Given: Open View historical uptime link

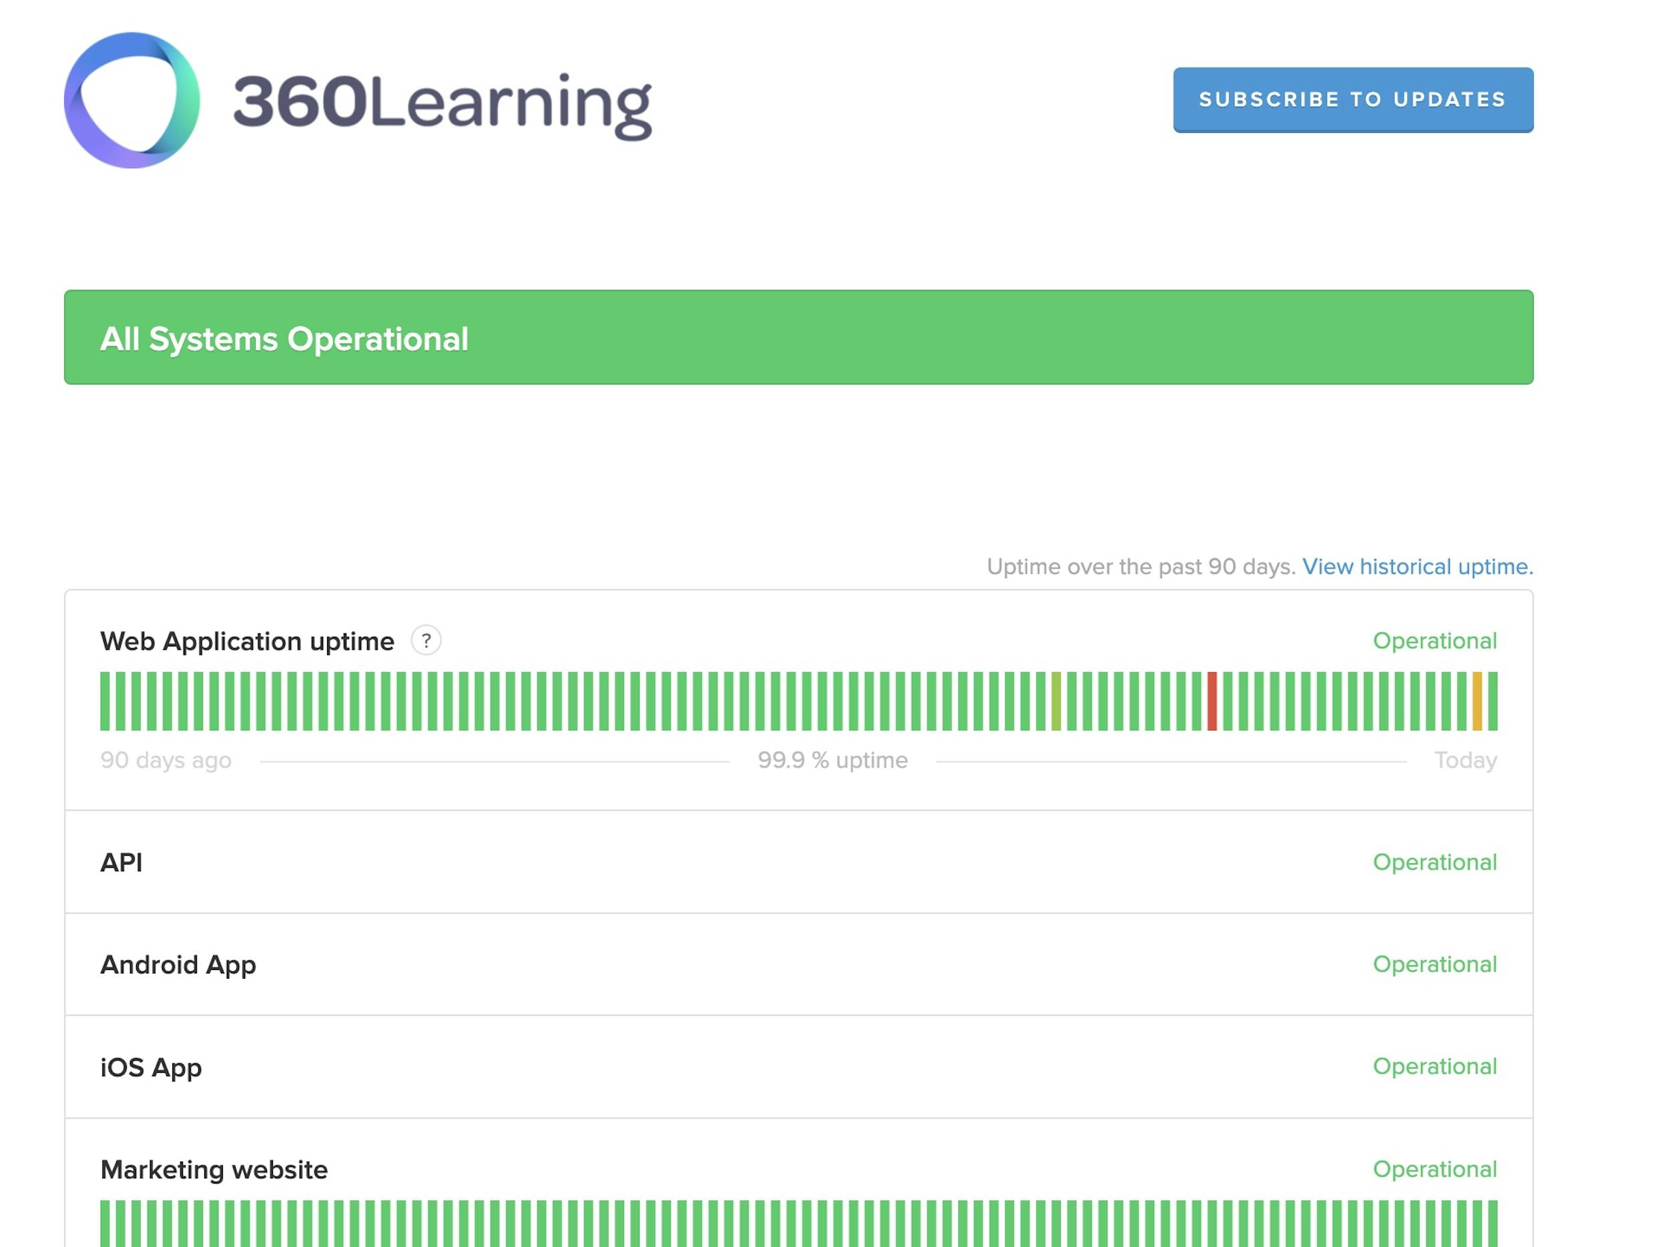Looking at the screenshot, I should (x=1417, y=566).
